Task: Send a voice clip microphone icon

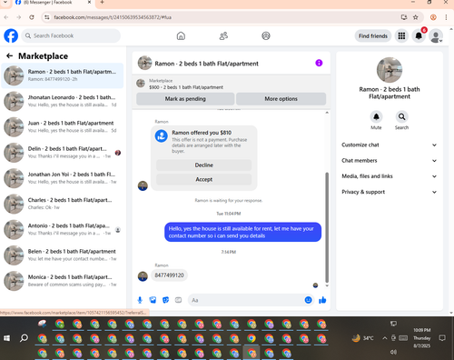Action: click(140, 300)
